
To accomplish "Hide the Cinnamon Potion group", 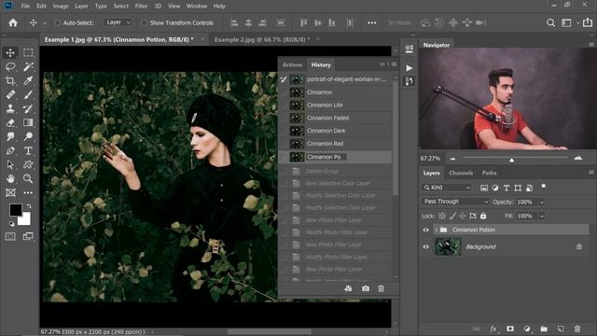I will point(425,230).
